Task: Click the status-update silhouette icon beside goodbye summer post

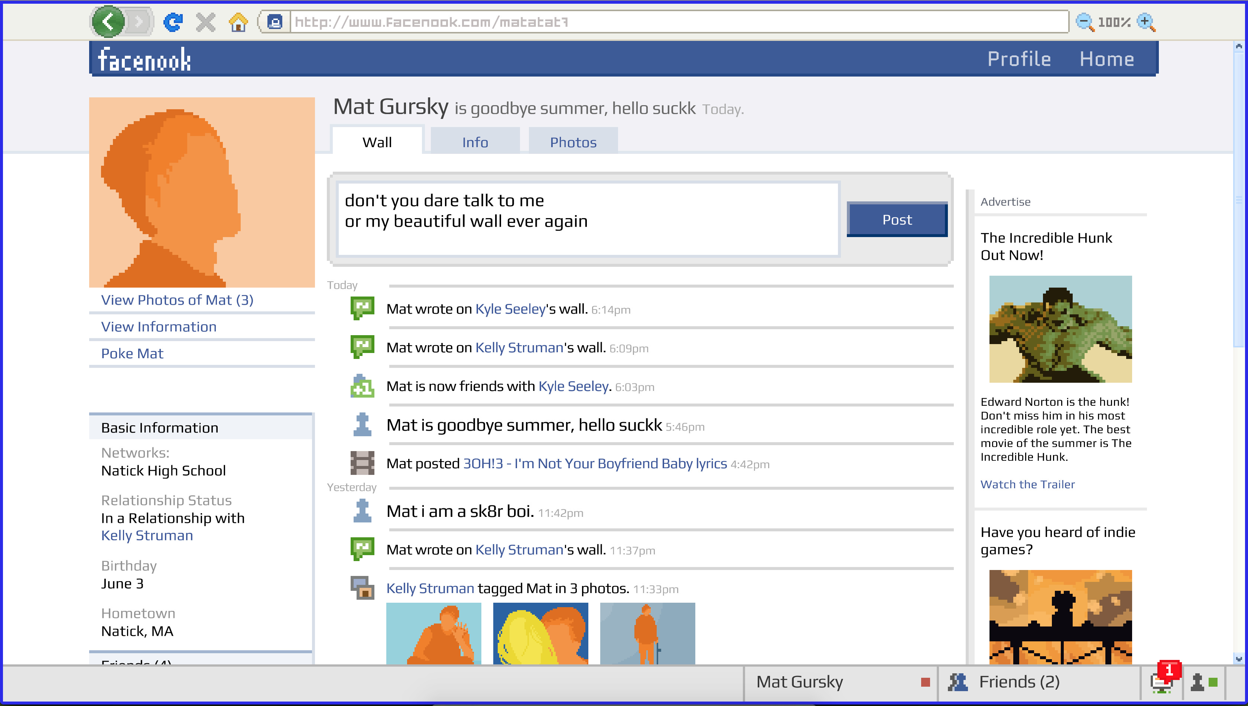Action: [362, 424]
